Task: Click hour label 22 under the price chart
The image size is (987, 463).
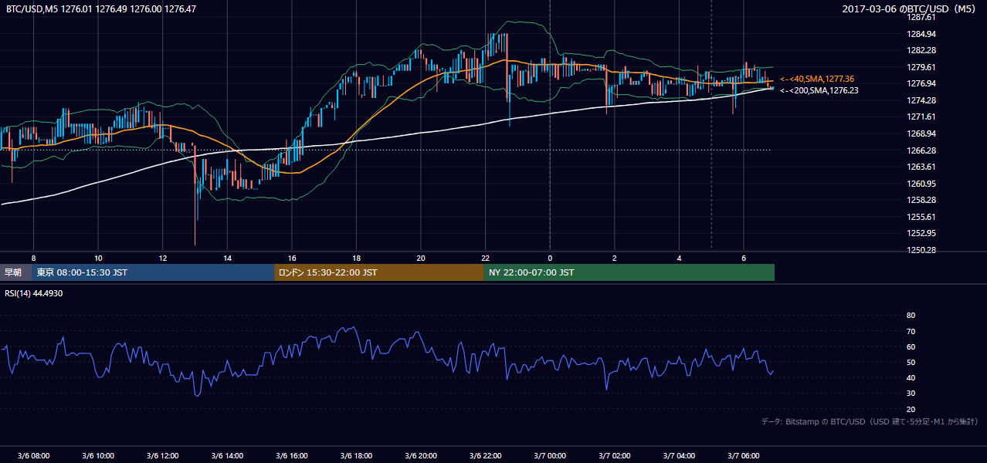Action: pos(486,258)
